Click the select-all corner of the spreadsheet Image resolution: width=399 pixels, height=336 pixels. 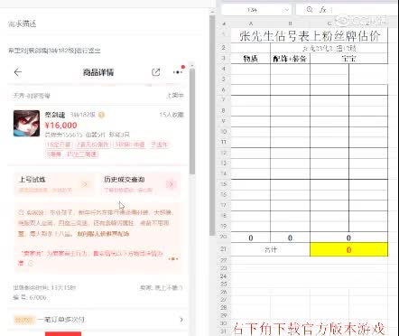click(x=224, y=23)
